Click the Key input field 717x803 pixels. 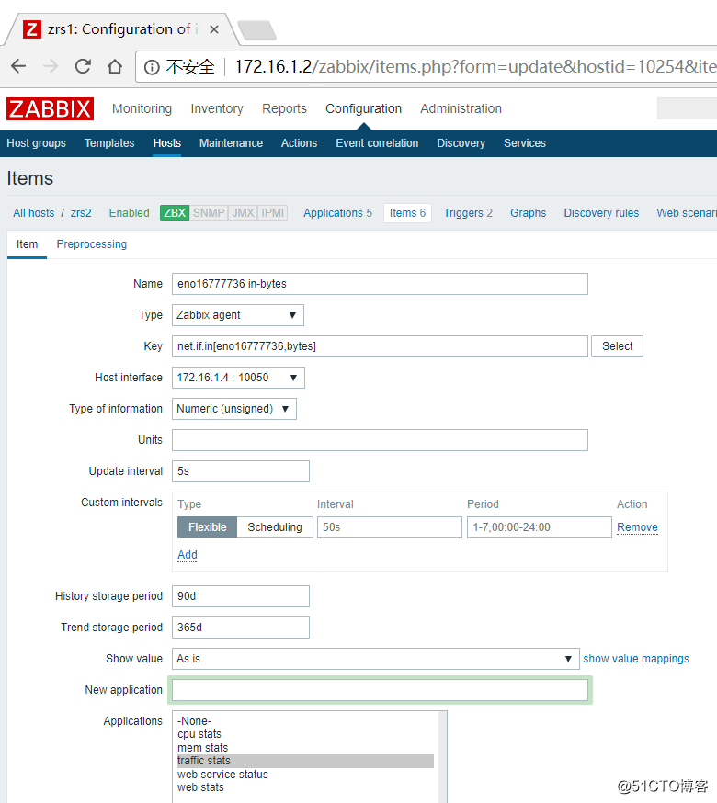pos(380,346)
